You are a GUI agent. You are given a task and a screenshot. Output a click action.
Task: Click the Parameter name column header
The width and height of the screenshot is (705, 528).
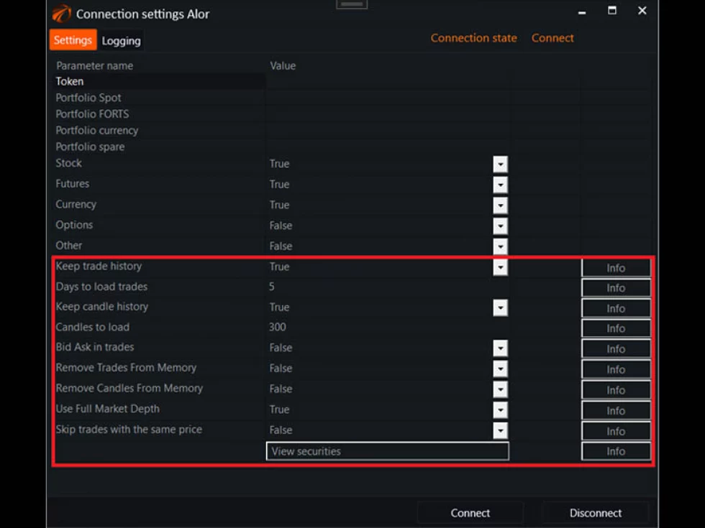(95, 66)
